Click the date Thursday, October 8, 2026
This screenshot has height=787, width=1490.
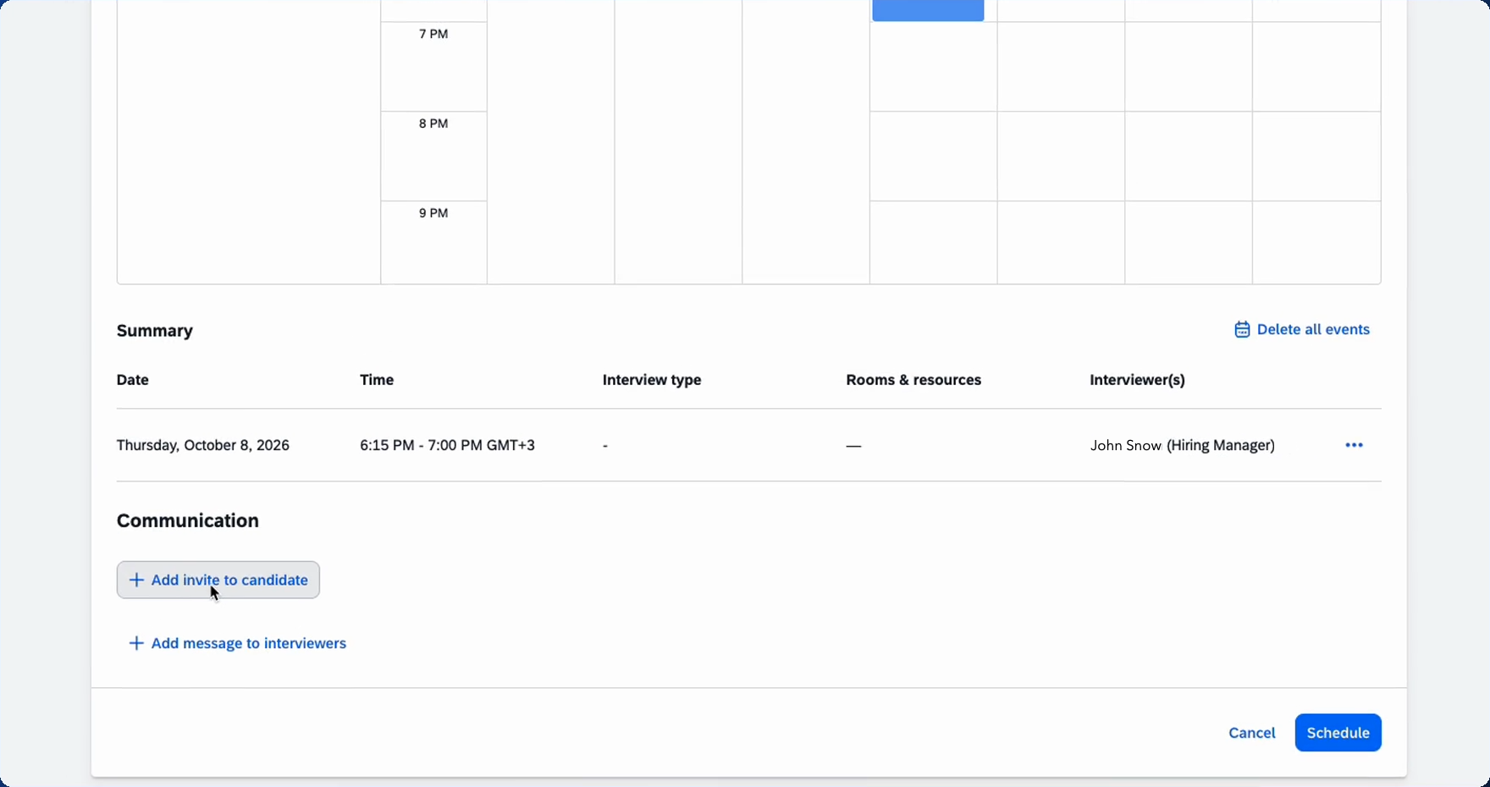coord(203,445)
